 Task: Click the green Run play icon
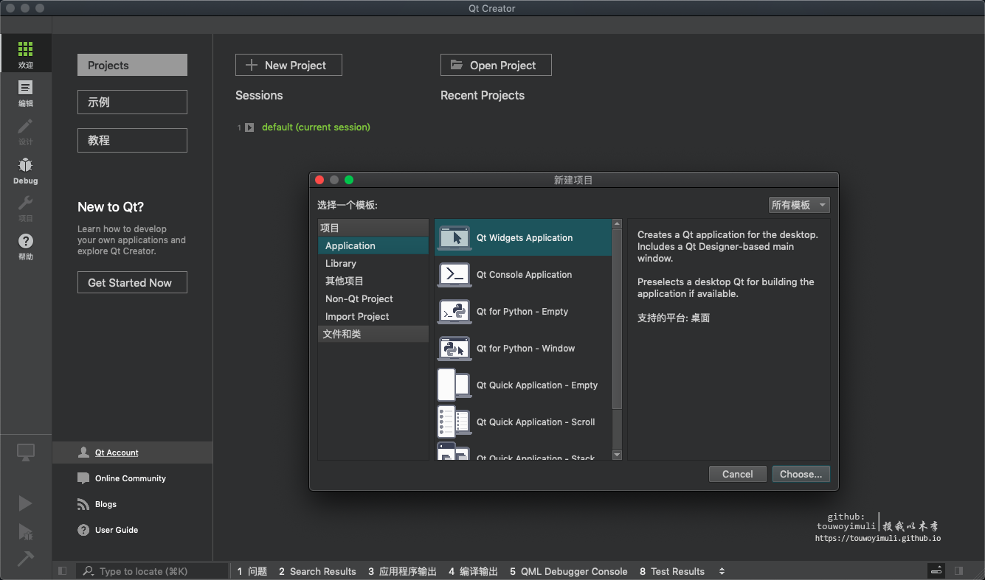click(26, 503)
